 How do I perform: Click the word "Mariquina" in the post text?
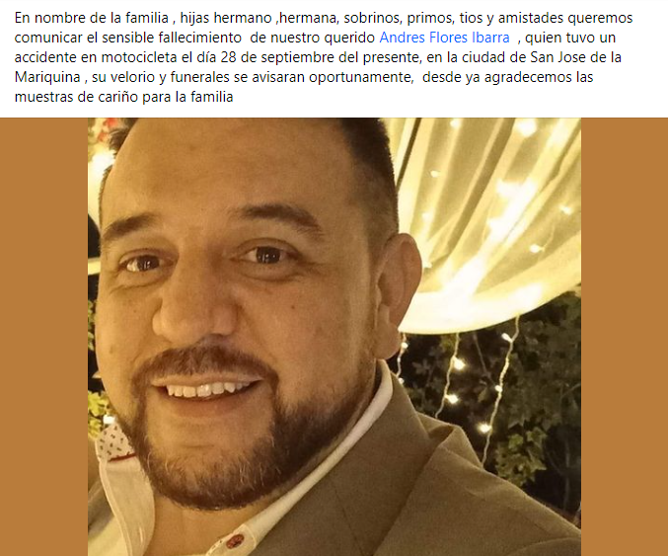(47, 77)
